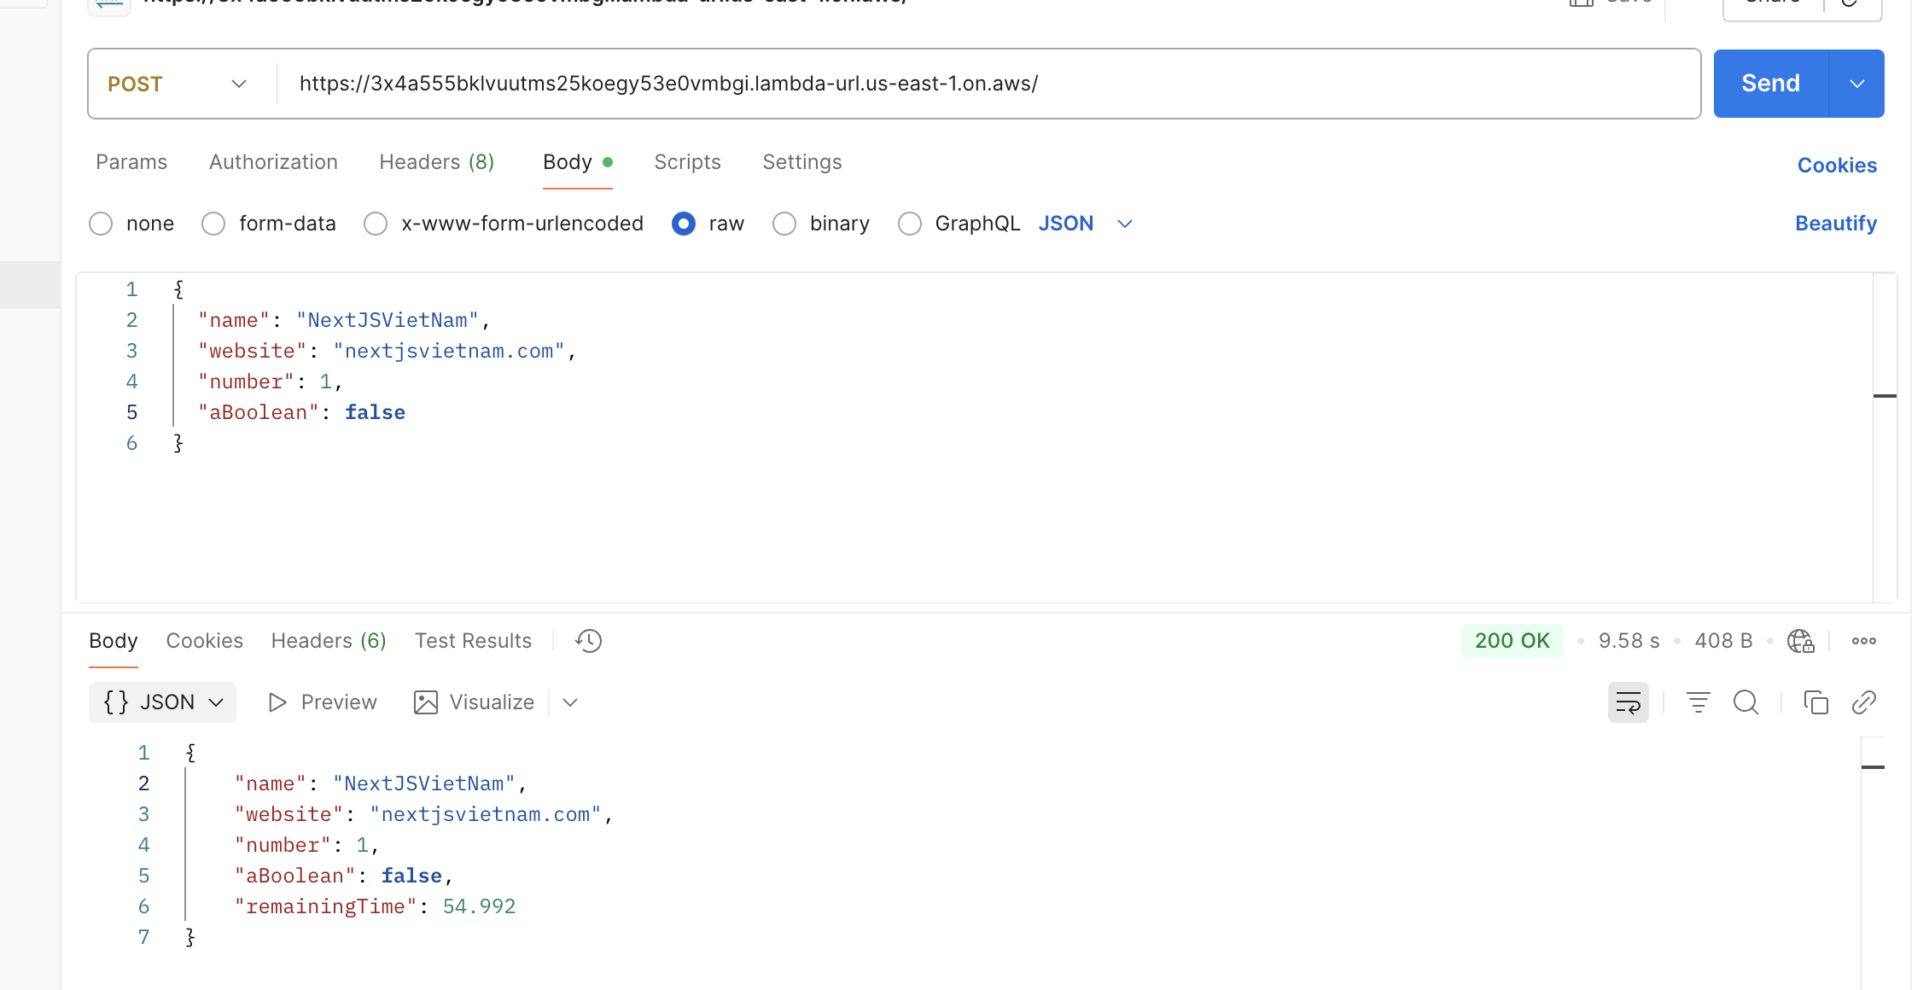Click the filter response icon
Viewport: 1929px width, 990px height.
(x=1698, y=702)
